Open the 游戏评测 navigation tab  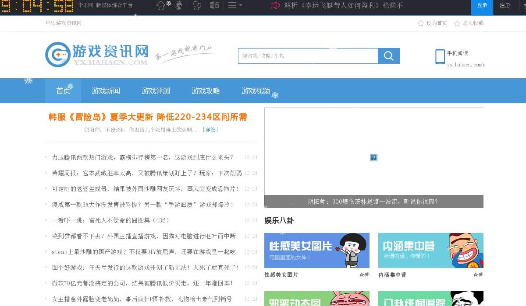(x=156, y=91)
